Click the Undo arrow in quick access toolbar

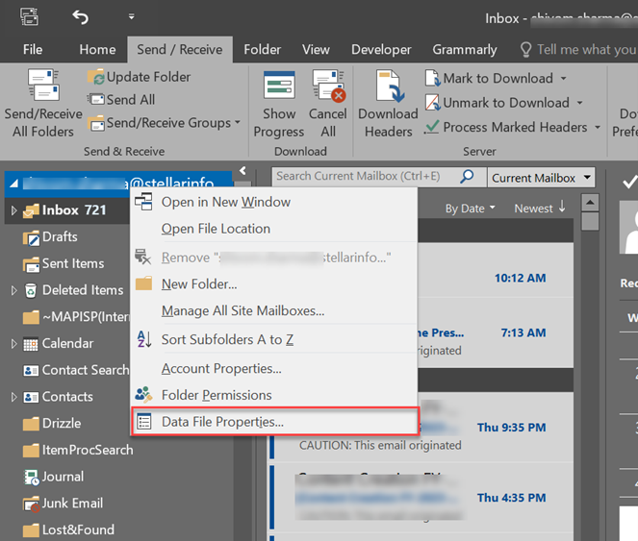coord(80,17)
